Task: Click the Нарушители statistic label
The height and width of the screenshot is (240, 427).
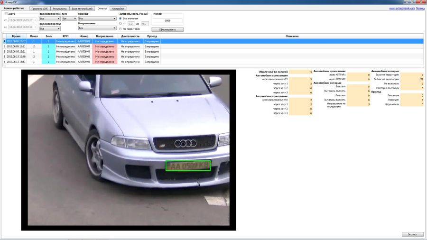Action: pos(392,104)
